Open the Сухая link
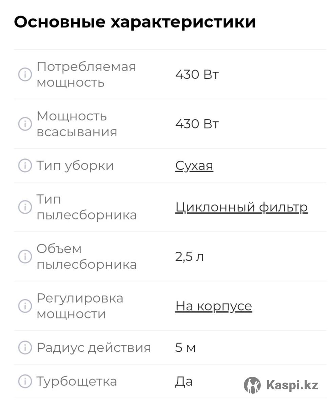This screenshot has width=330, height=407. click(x=194, y=166)
